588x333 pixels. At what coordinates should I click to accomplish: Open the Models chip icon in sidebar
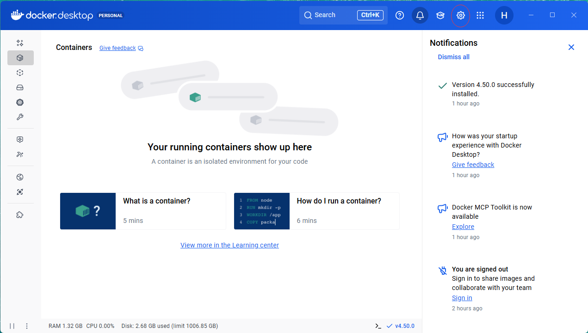click(x=20, y=140)
